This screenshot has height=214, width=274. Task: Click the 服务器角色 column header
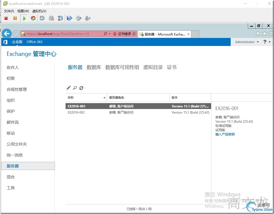pos(138,98)
